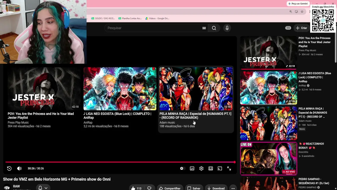The width and height of the screenshot is (337, 190).
Task: Click 'AniRap' channel in sidebar
Action: pyautogui.click(x=302, y=85)
